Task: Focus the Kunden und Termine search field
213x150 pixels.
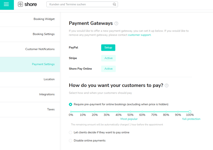Action: (79, 4)
